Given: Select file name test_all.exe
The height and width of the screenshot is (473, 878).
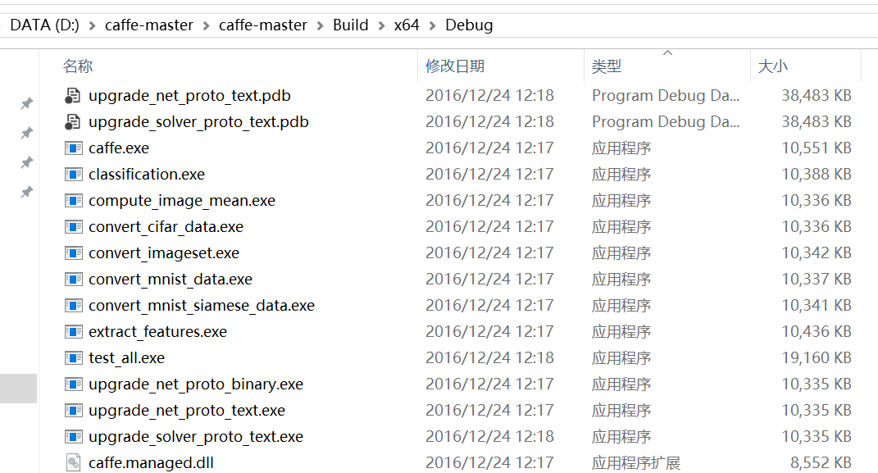Looking at the screenshot, I should click(x=126, y=357).
